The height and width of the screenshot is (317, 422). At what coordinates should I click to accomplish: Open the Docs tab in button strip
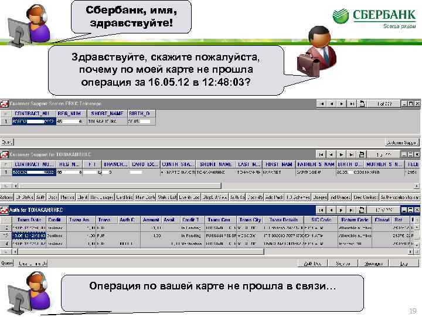click(53, 197)
